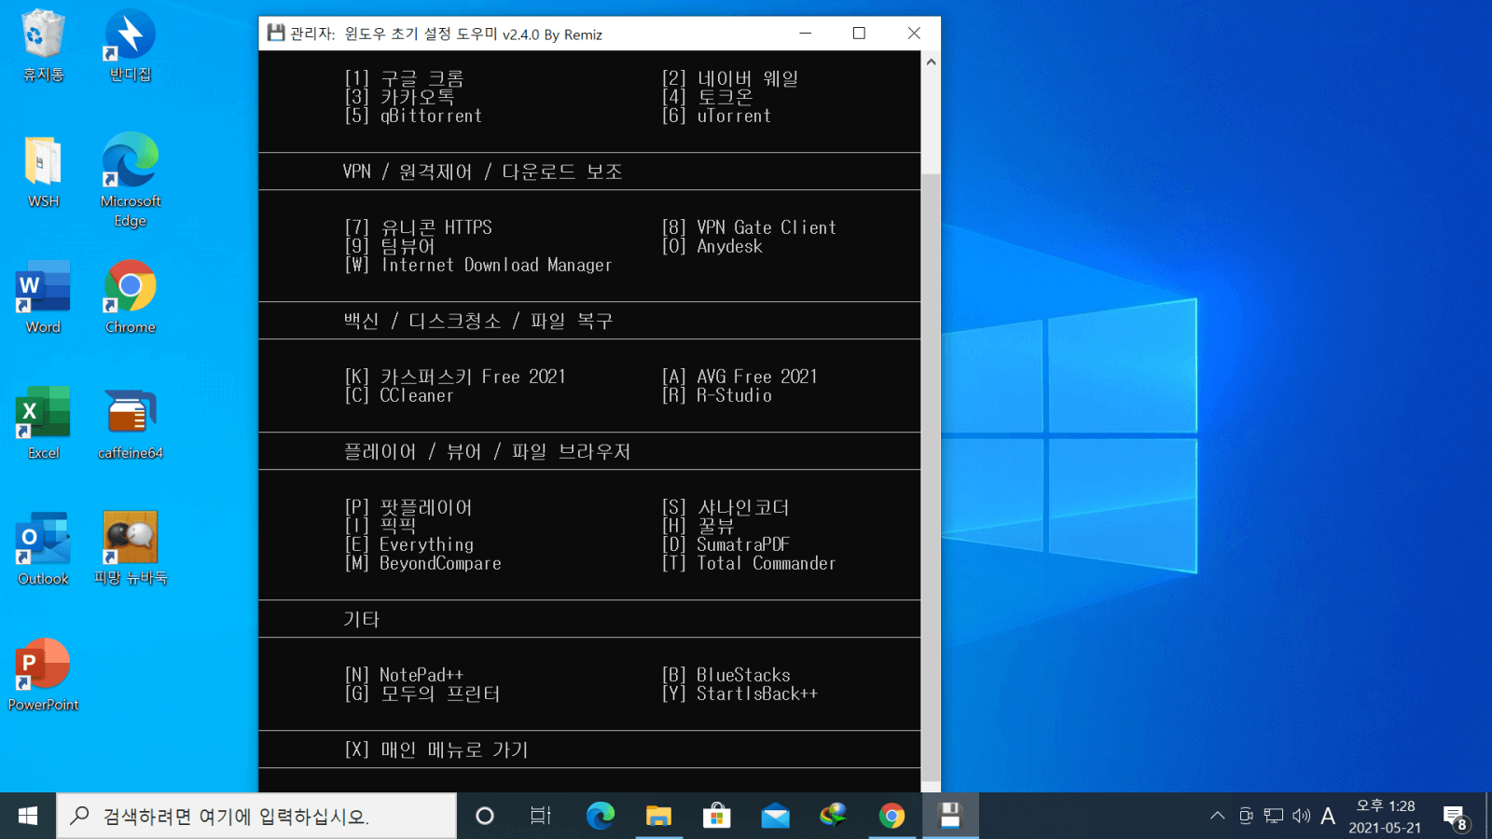Click the '[A] AVG Free 2021' entry
Image resolution: width=1492 pixels, height=839 pixels.
coord(739,377)
